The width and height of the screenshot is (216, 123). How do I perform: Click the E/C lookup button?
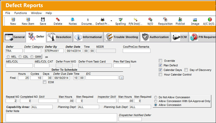[x=121, y=78]
